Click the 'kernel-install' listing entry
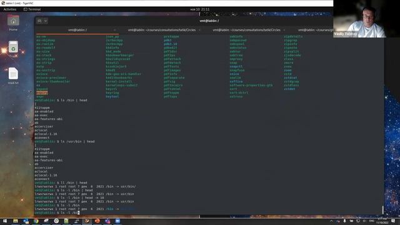The height and width of the screenshot is (225, 400). (119, 81)
